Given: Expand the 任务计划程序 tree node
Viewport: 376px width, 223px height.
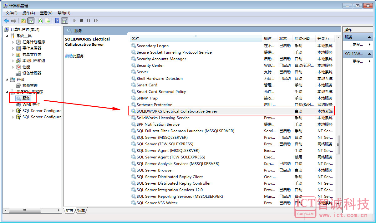Looking at the screenshot, I should (13, 42).
